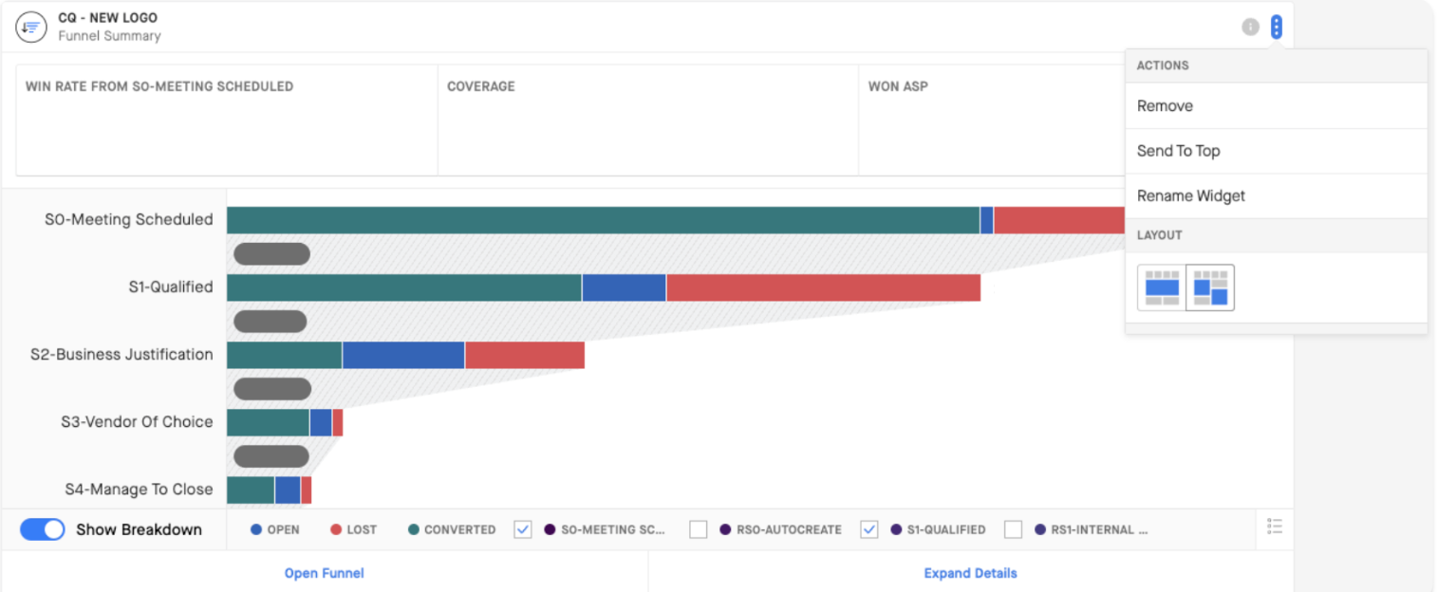Select Send To Top in the Actions menu

[1276, 151]
